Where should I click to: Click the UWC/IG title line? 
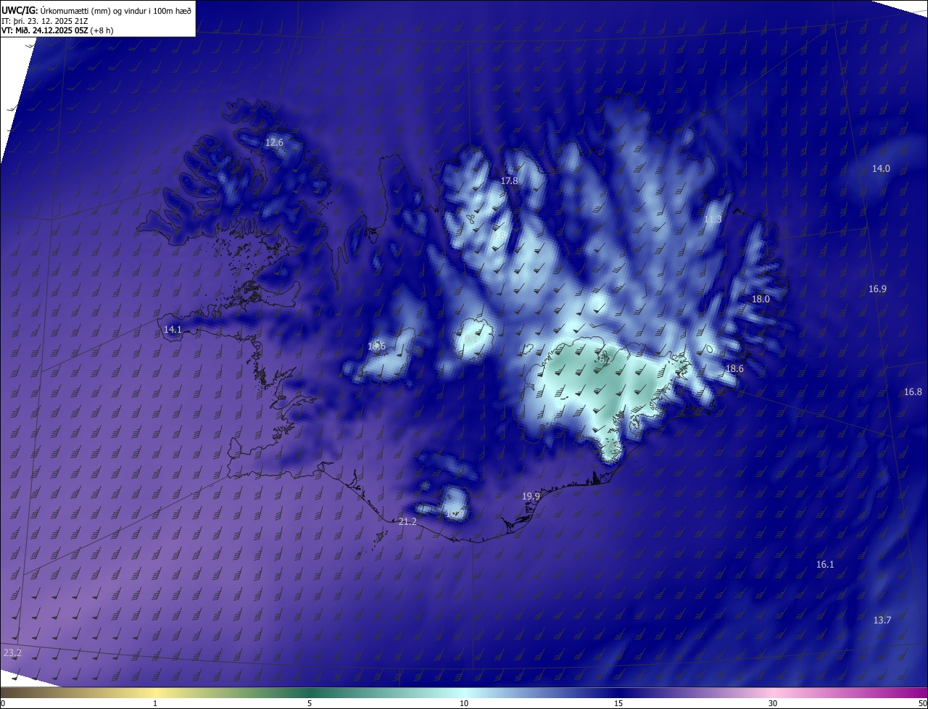click(96, 10)
